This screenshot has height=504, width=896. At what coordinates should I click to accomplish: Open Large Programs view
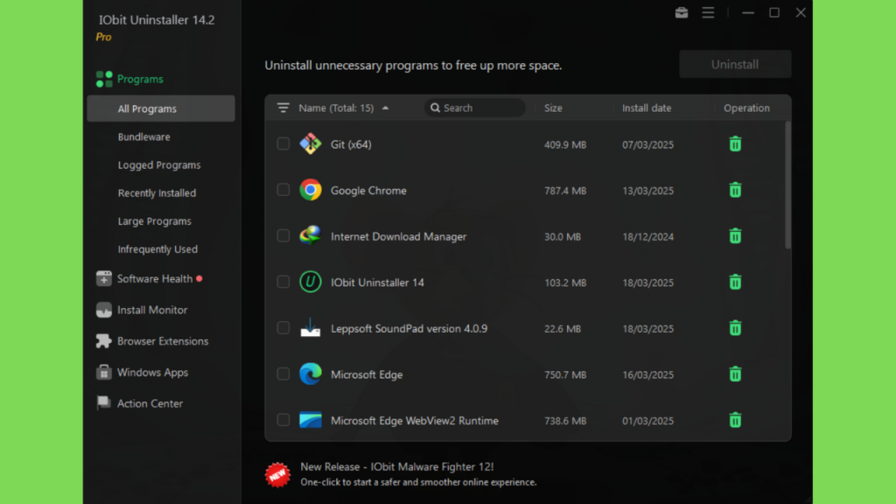(154, 221)
